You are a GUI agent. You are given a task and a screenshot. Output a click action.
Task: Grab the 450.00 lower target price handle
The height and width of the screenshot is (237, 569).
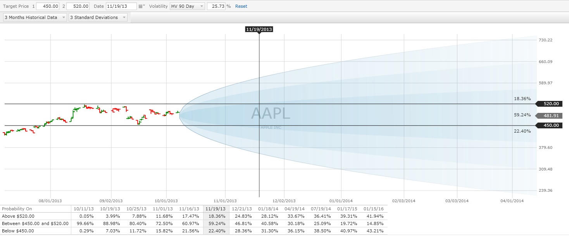(549, 125)
